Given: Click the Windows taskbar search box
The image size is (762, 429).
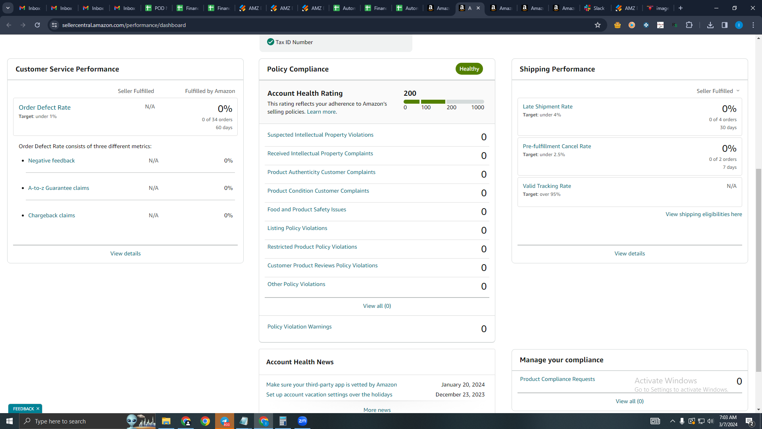Looking at the screenshot, I should [87, 421].
